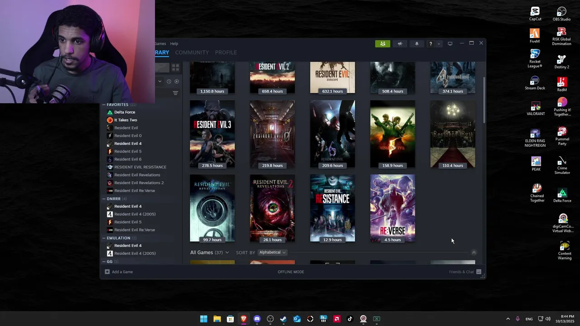This screenshot has height=326, width=580.
Task: Open the Games menu in Steam
Action: point(160,43)
